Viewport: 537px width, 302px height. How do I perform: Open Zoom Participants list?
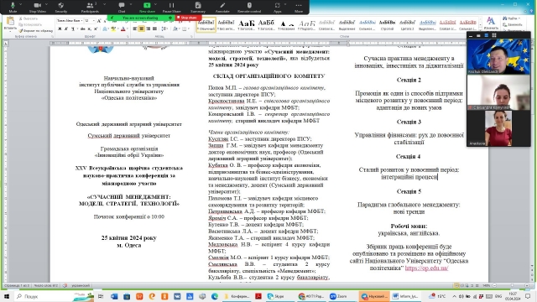pyautogui.click(x=90, y=7)
